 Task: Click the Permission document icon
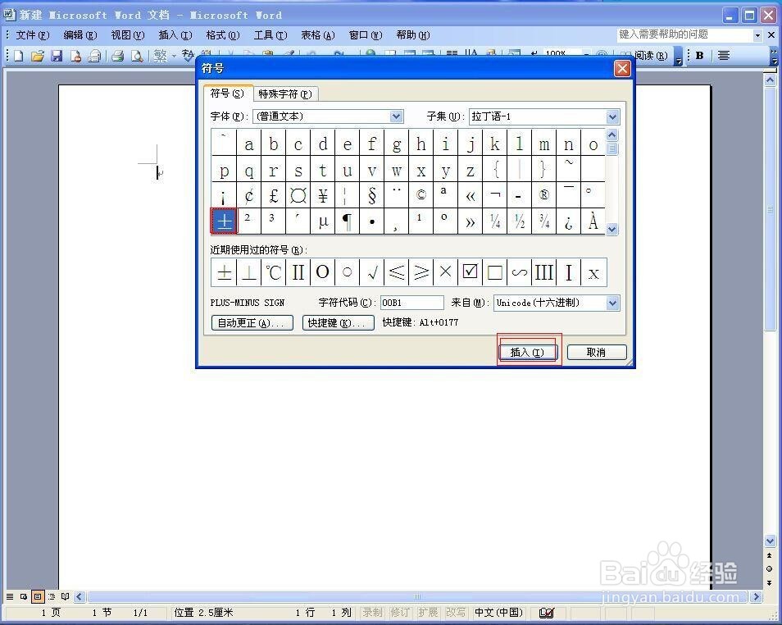[x=75, y=56]
